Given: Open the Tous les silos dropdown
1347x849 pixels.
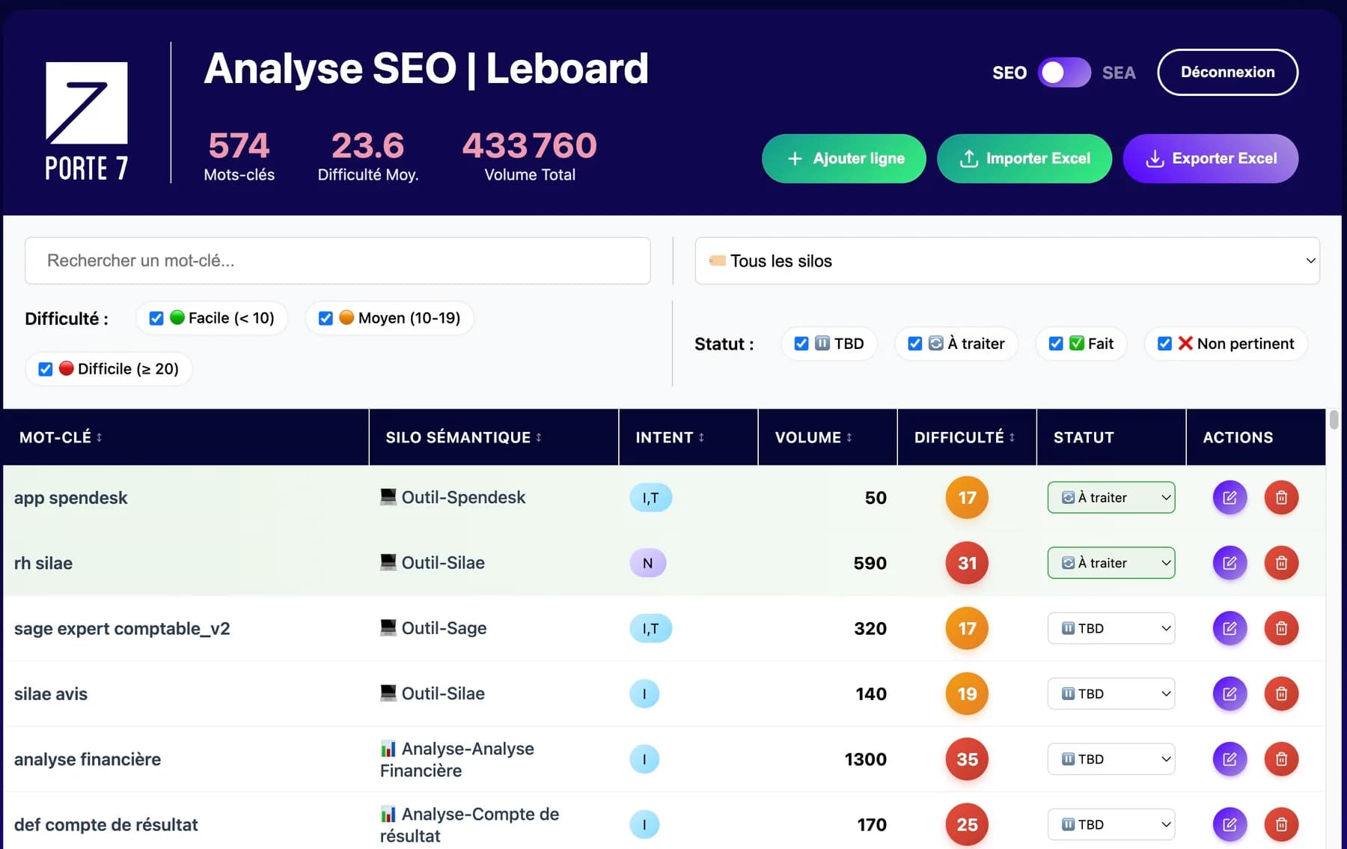Looking at the screenshot, I should point(1007,261).
